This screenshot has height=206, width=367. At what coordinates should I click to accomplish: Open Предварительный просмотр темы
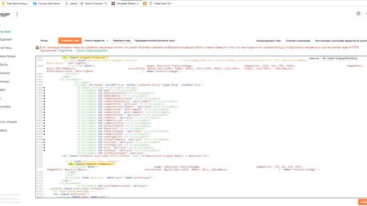155,41
